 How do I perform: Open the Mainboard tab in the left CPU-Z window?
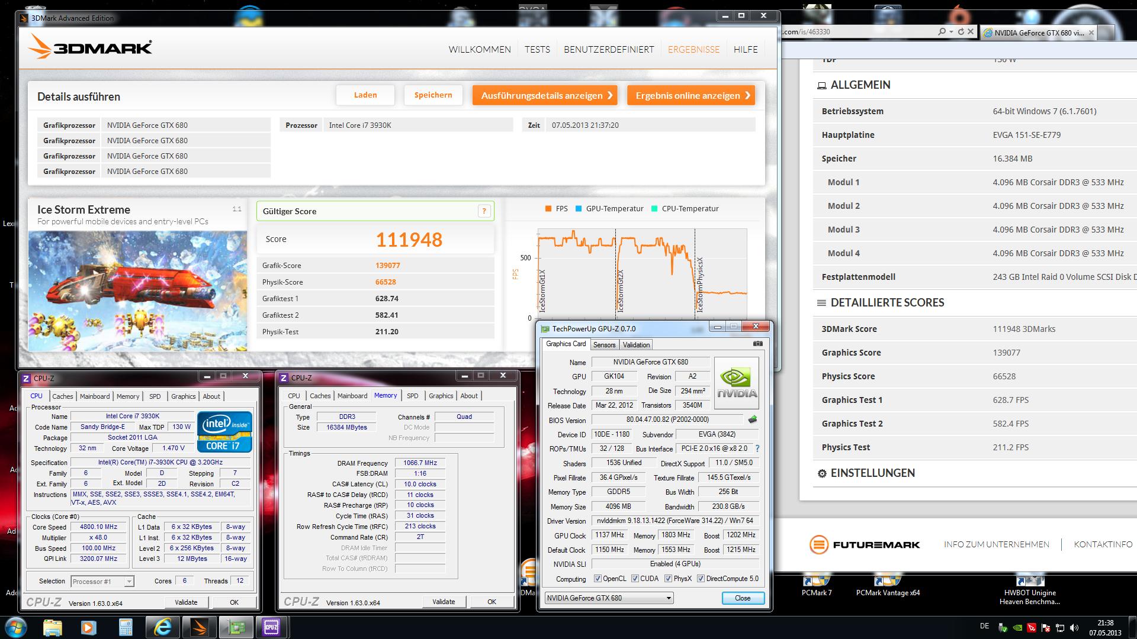pos(95,396)
